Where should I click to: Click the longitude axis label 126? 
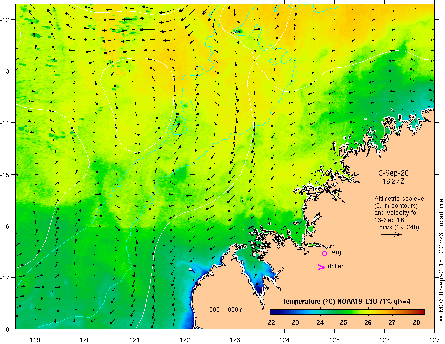(384, 340)
